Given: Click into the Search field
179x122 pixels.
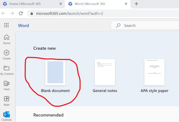Looking at the screenshot, I should tap(145, 25).
